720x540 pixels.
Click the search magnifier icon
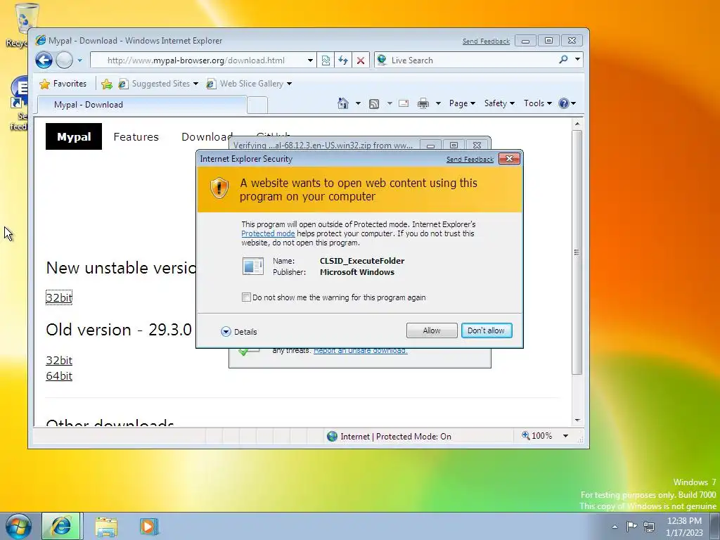point(563,60)
